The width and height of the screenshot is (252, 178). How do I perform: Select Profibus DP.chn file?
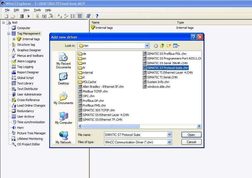tap(91, 101)
